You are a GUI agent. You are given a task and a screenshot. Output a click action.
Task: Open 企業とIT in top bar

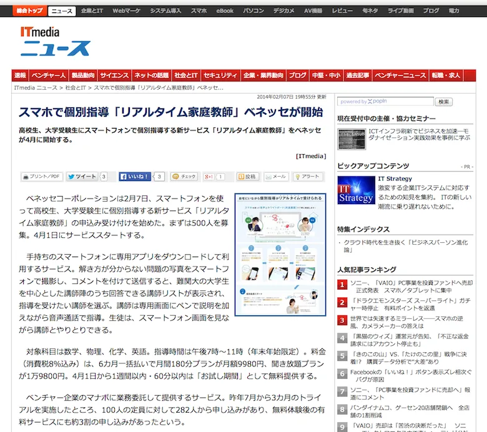click(92, 11)
